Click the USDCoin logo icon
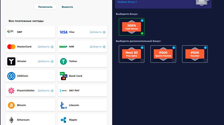Screen dimensions: 224x125 click(x=11, y=76)
